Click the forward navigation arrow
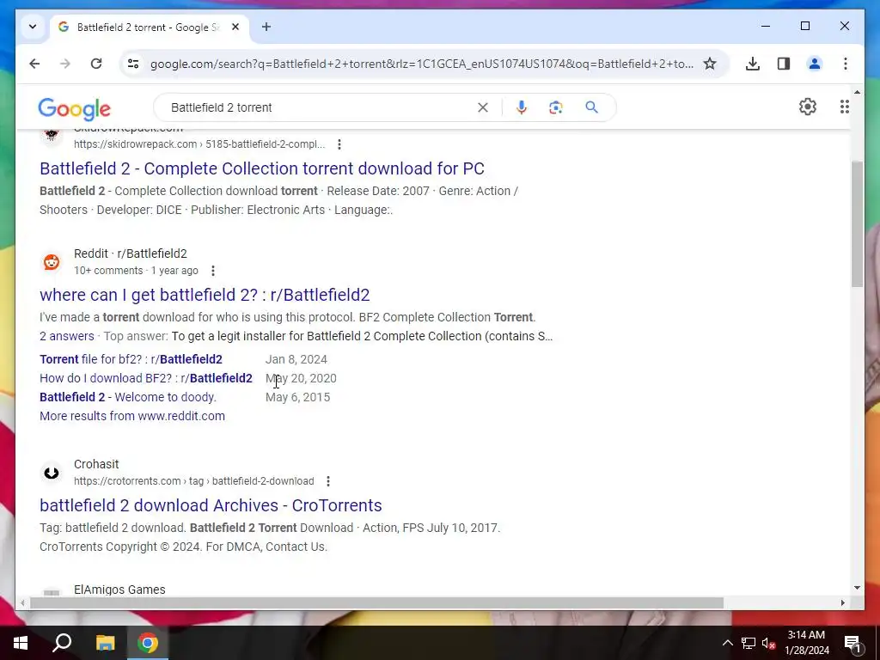The image size is (880, 660). (x=65, y=64)
